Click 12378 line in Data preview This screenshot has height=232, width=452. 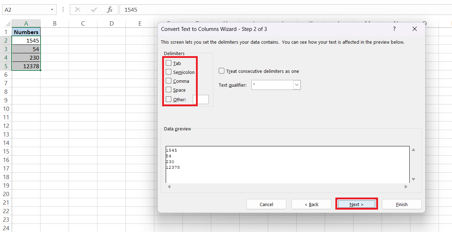tap(173, 167)
